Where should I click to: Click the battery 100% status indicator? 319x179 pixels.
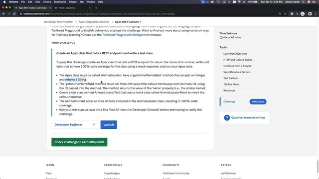[x=252, y=2]
